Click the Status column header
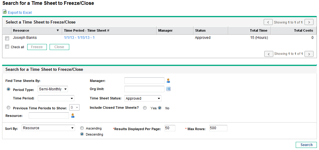The image size is (319, 150). click(x=200, y=30)
